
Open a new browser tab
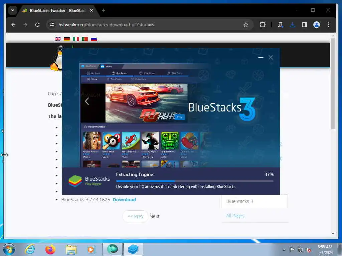[x=104, y=10]
